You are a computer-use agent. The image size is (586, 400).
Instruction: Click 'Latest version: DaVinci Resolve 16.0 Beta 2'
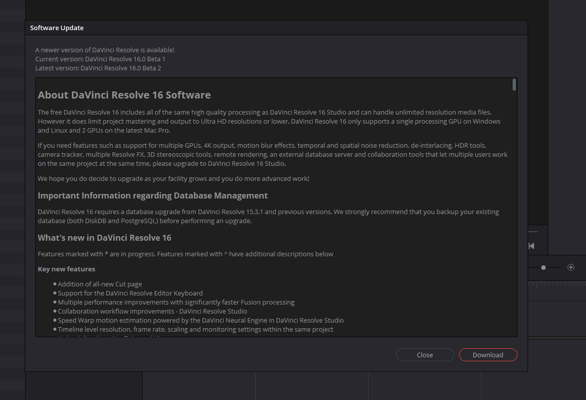click(x=98, y=68)
